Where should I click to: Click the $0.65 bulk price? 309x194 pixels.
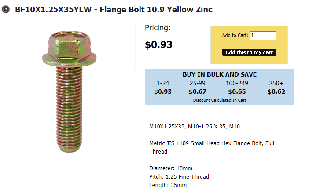coord(237,92)
